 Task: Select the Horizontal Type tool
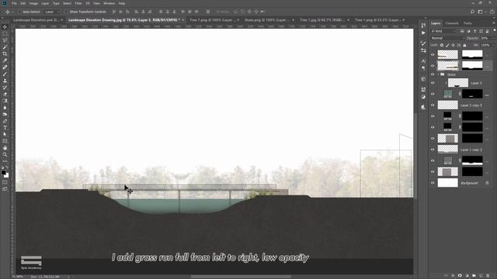point(5,127)
